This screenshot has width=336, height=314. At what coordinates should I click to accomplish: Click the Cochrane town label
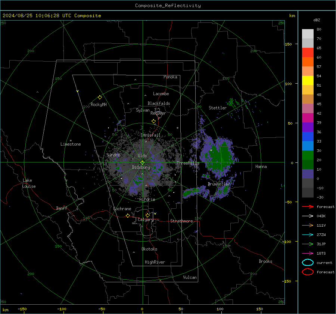122,209
